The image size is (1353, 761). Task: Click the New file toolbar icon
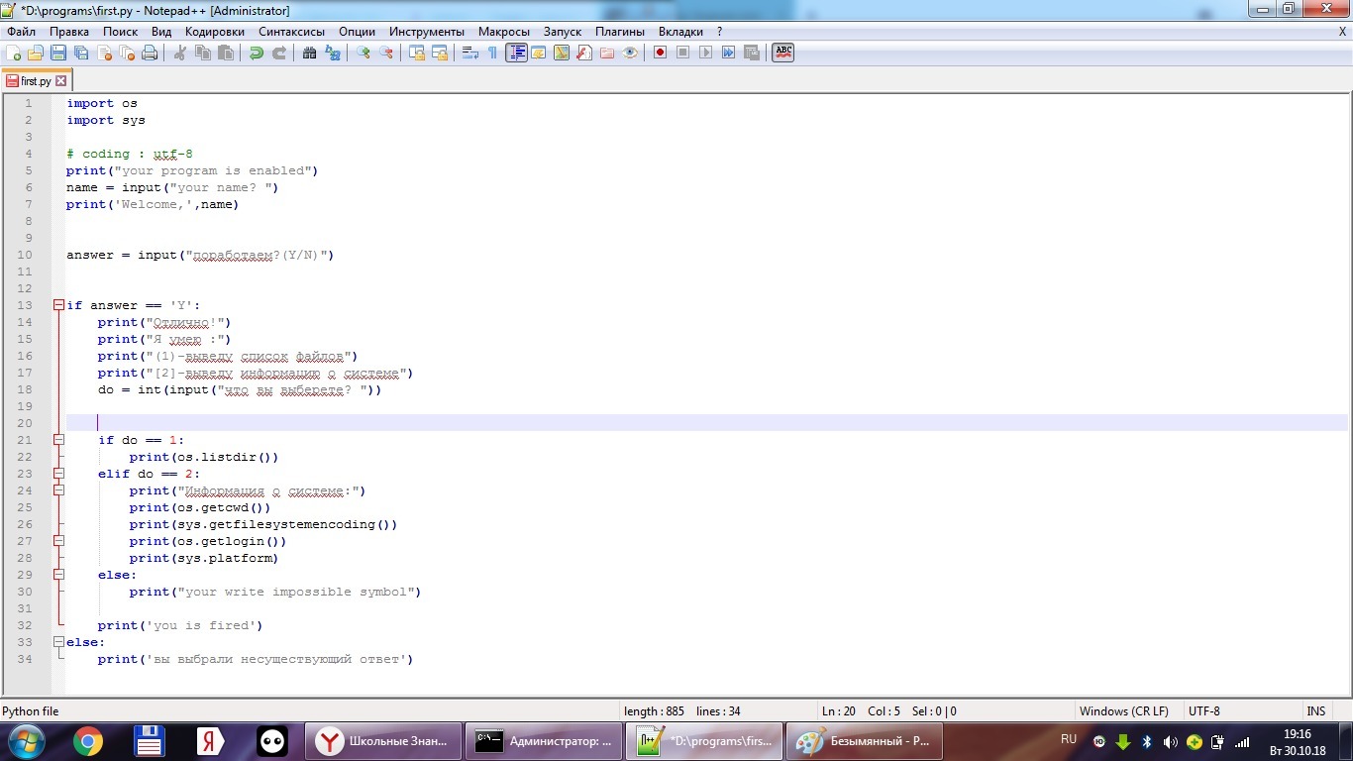[x=14, y=53]
